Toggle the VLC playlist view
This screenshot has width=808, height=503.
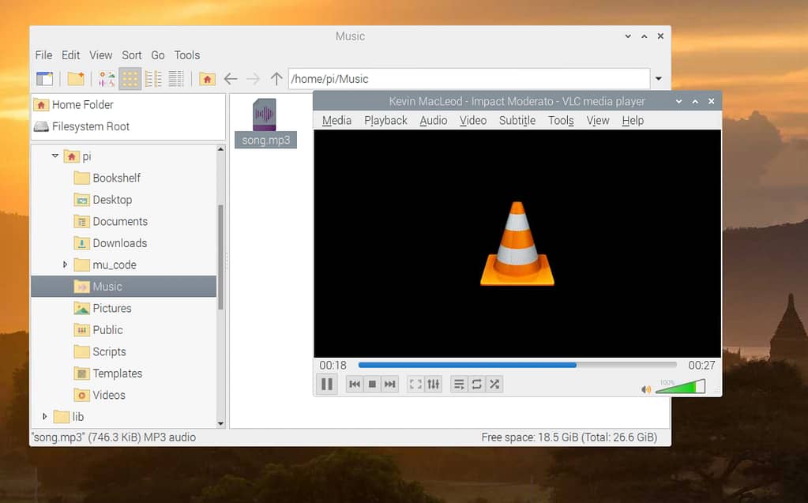pos(459,385)
